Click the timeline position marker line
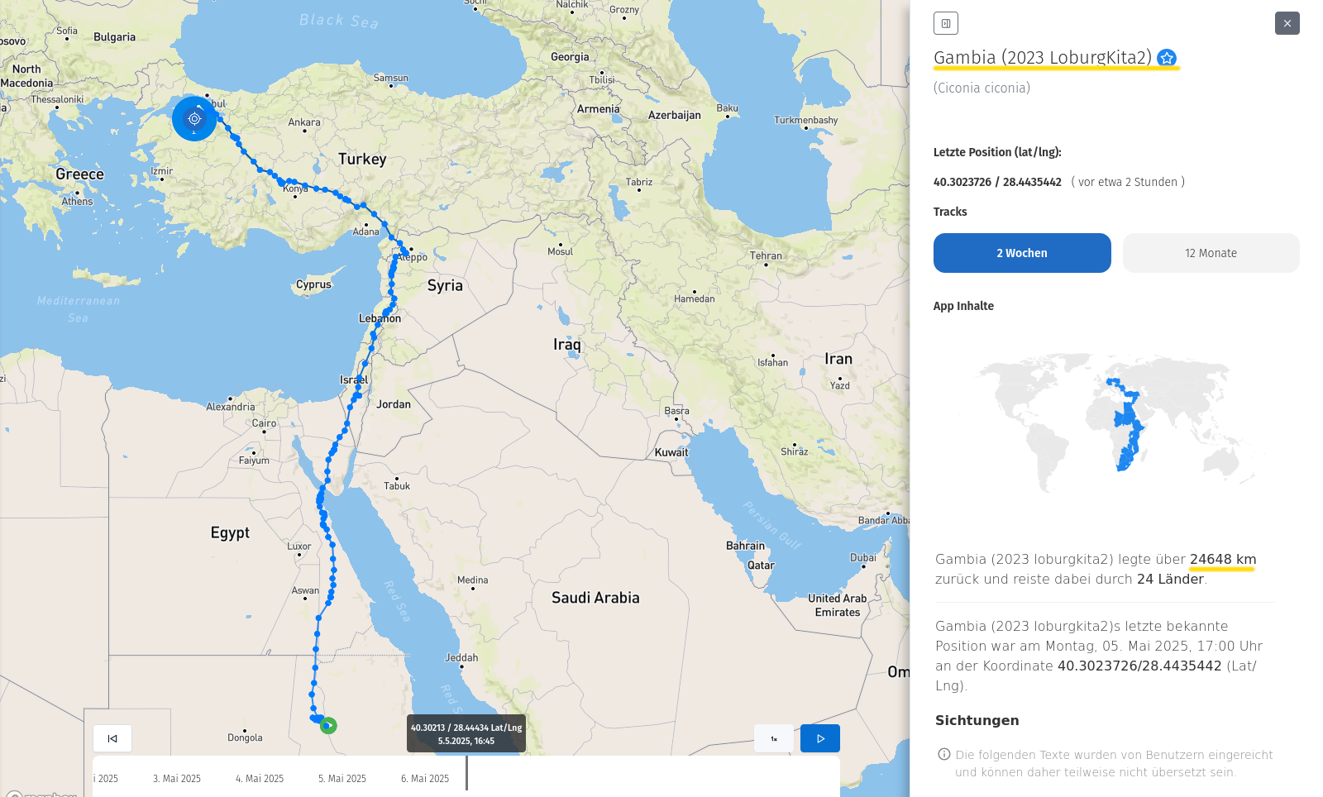Viewport: 1323px width, 797px height. click(x=466, y=773)
